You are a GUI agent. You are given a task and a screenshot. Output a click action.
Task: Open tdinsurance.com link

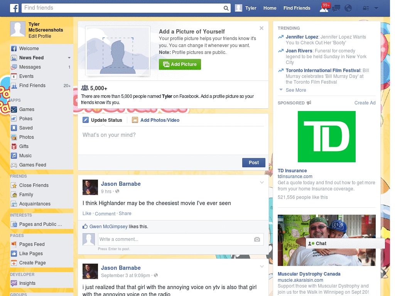(x=295, y=177)
